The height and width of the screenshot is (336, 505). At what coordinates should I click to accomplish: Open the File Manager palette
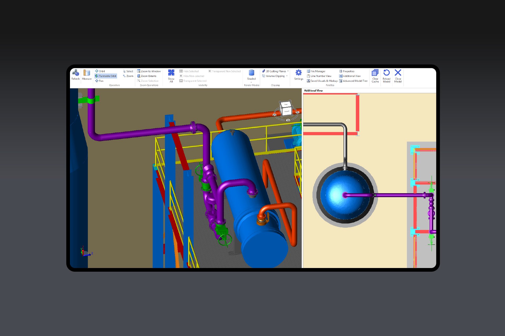pos(317,71)
